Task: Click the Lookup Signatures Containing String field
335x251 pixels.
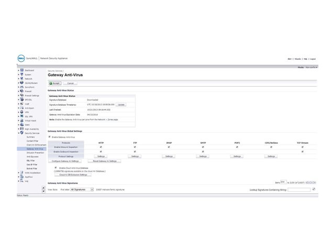Action: click(x=299, y=190)
